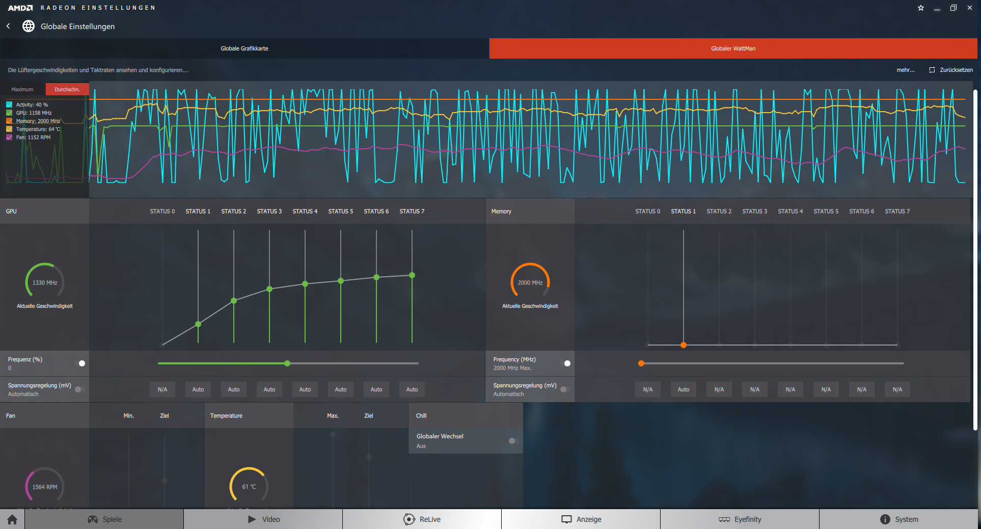Click the Memory Status 1 curve point
This screenshot has width=981, height=529.
[x=684, y=345]
